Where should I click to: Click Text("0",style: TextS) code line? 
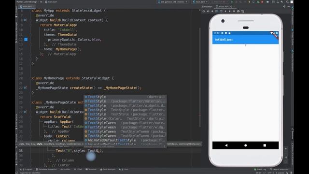pos(79,150)
